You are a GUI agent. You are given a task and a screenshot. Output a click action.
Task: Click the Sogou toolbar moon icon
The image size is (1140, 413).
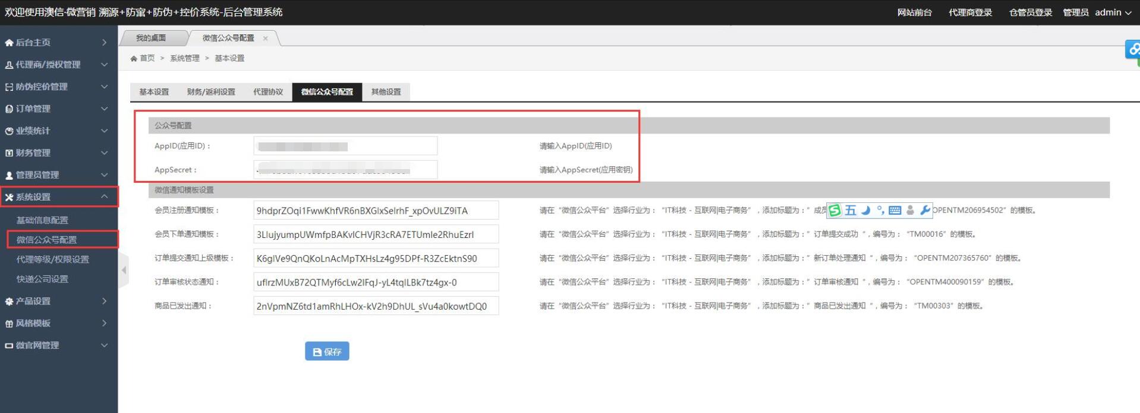pos(865,210)
